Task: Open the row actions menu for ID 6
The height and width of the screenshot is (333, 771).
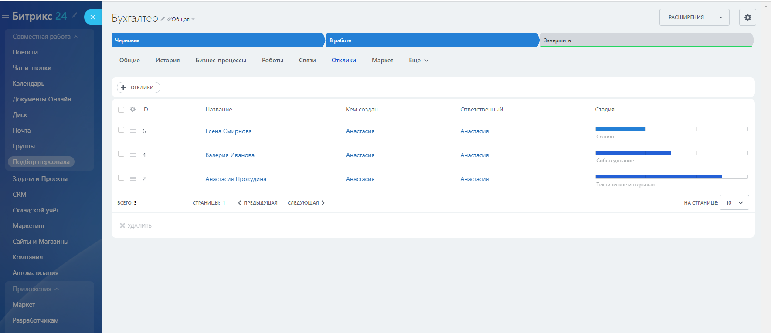Action: (133, 131)
